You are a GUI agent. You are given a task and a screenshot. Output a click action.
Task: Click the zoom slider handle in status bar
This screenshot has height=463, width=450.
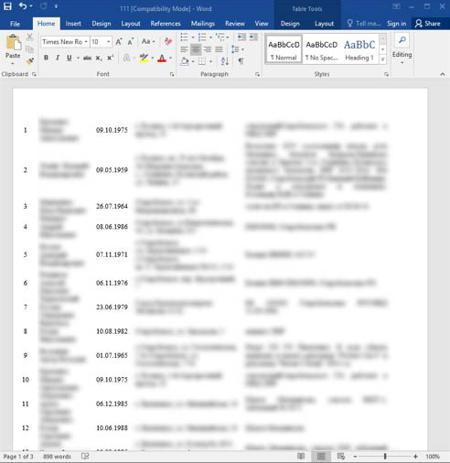pyautogui.click(x=385, y=457)
